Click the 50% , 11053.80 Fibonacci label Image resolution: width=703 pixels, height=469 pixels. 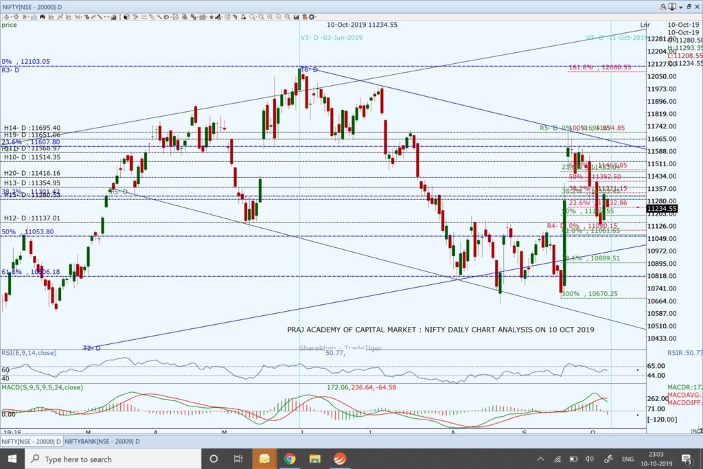(27, 232)
